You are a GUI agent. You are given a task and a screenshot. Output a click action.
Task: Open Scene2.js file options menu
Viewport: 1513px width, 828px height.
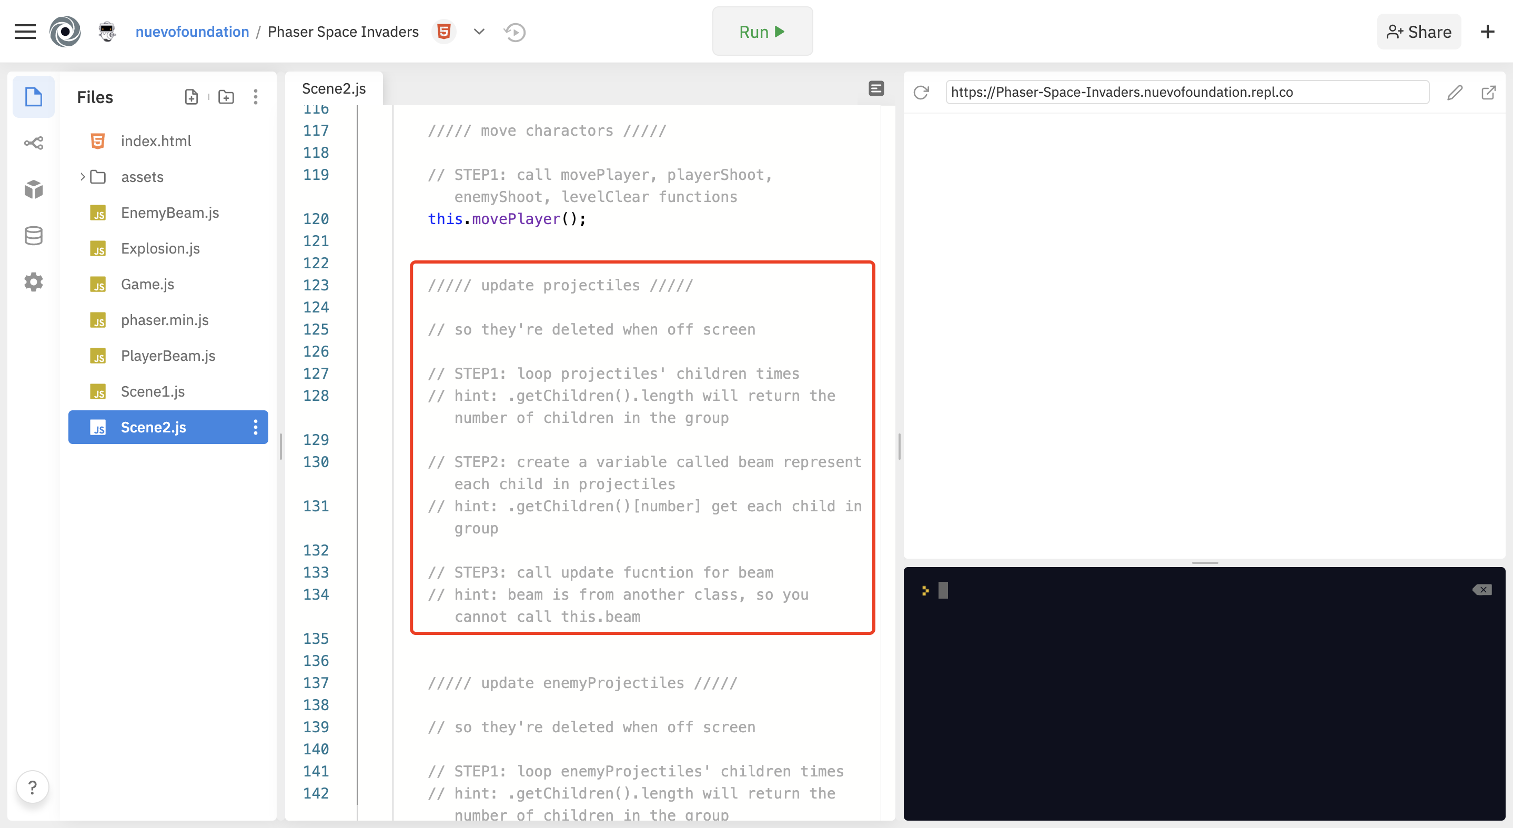256,427
